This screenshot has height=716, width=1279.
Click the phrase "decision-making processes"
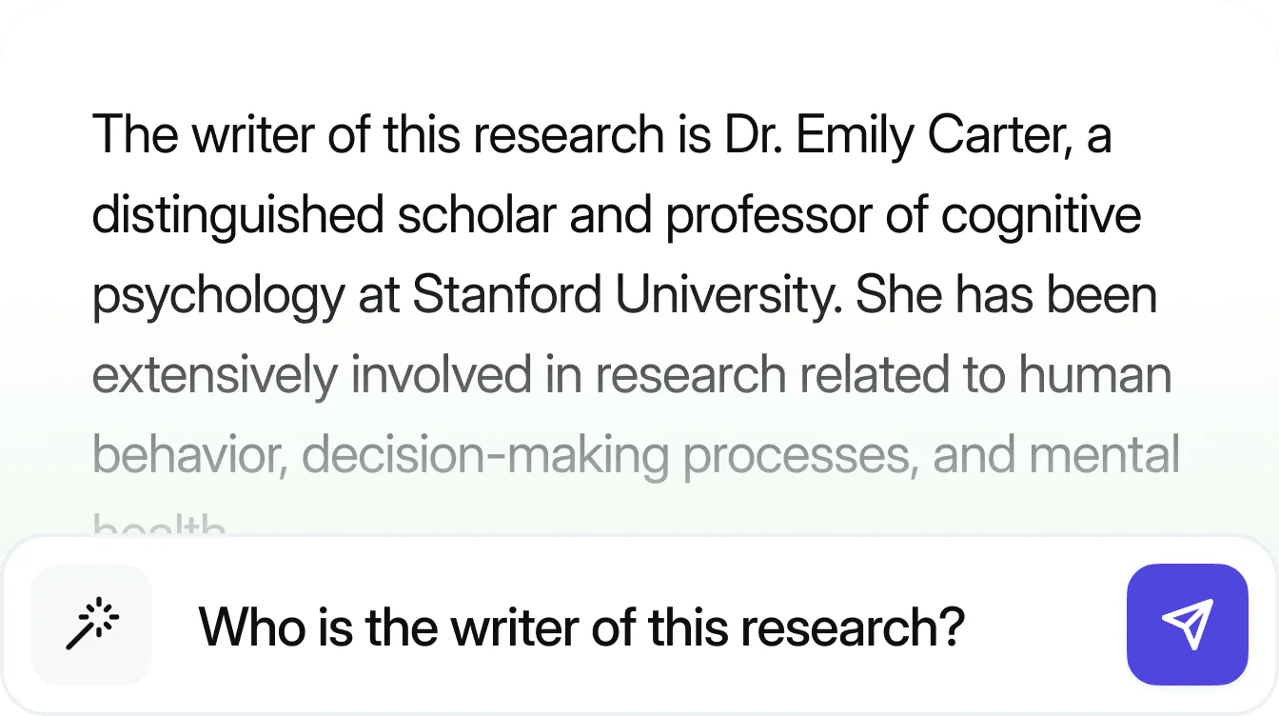(607, 455)
